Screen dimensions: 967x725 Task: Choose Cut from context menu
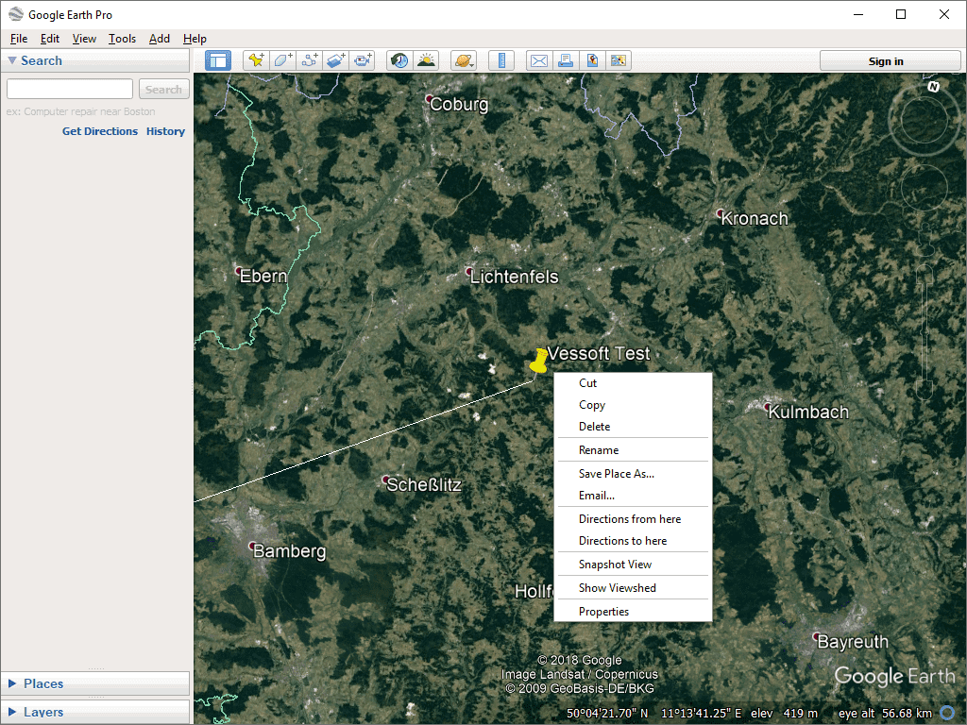tap(633, 383)
